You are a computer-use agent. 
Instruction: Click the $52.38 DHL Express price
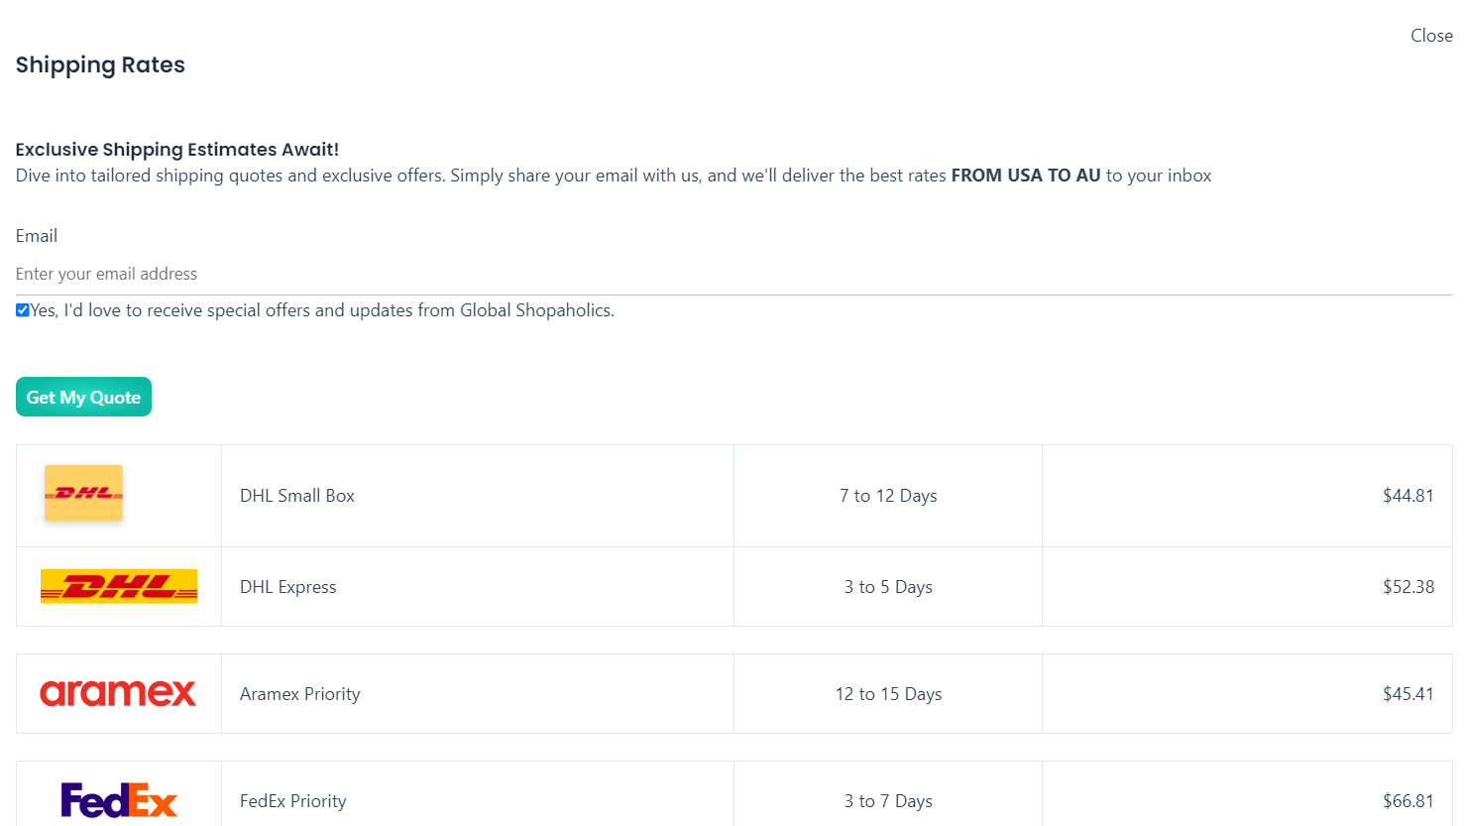pos(1408,587)
